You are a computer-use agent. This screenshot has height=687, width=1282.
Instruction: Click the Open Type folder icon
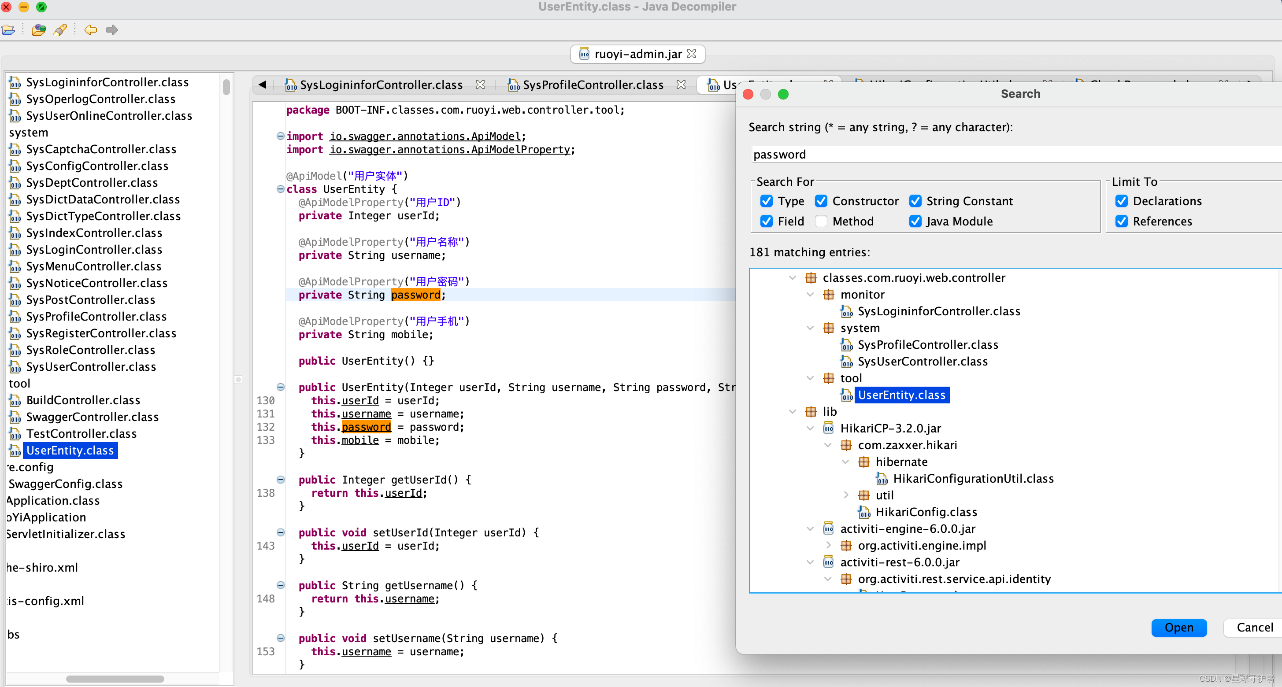38,30
